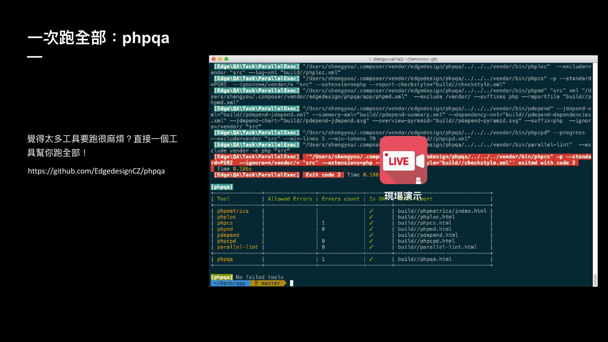Close the terminal window with the red button

[214, 59]
